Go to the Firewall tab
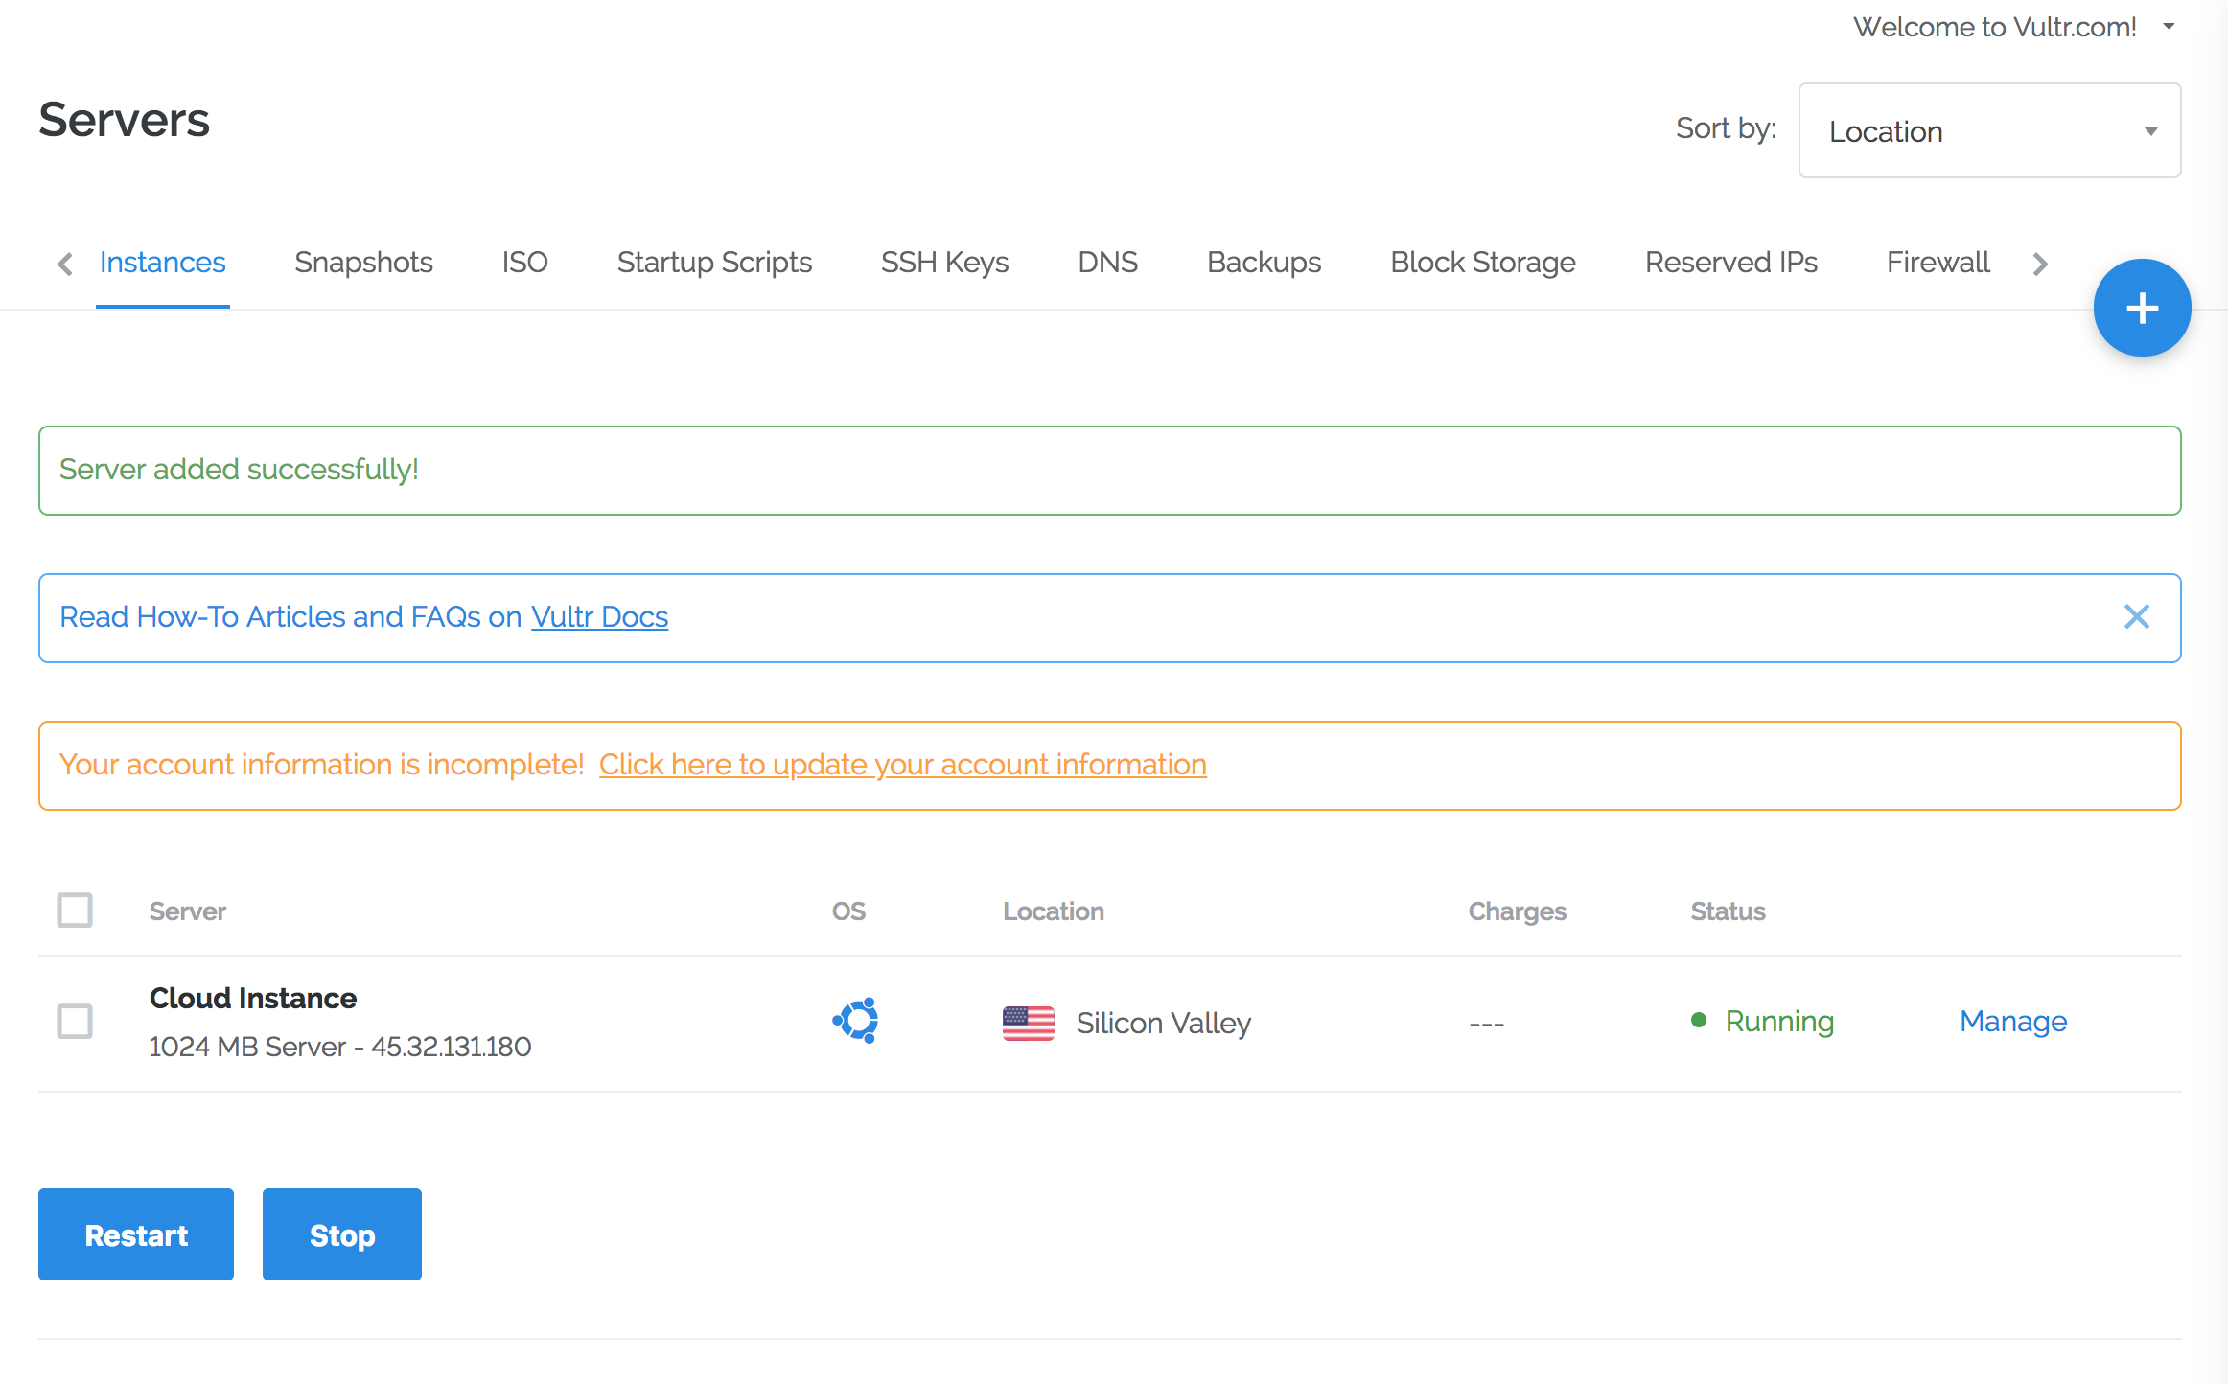This screenshot has width=2228, height=1384. (x=1938, y=263)
